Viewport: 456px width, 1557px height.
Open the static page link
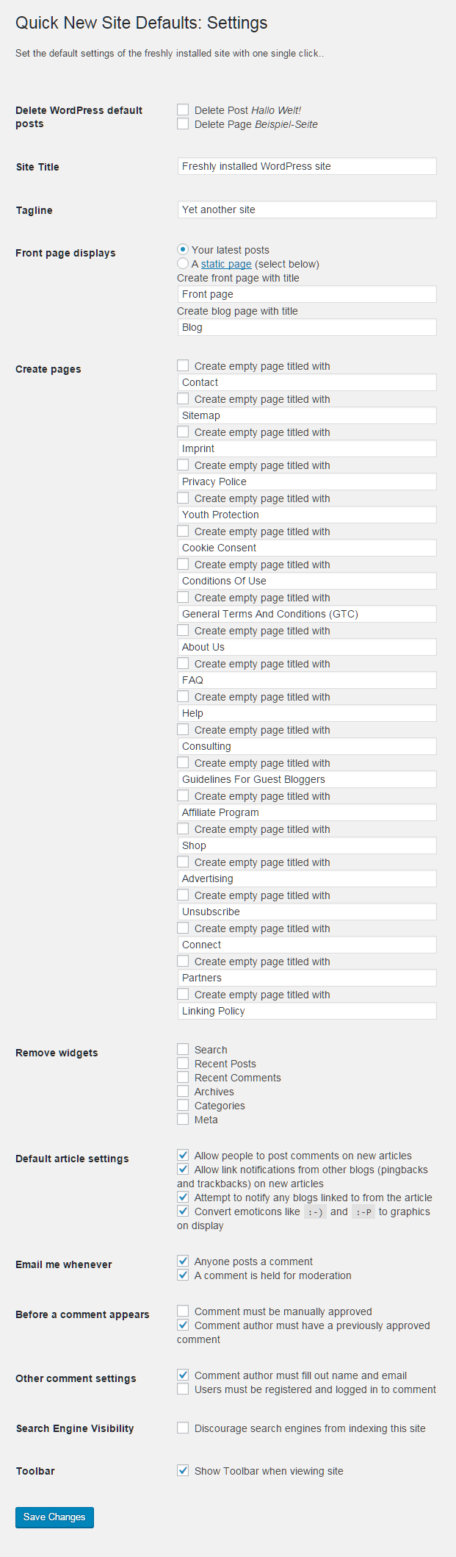pos(226,264)
